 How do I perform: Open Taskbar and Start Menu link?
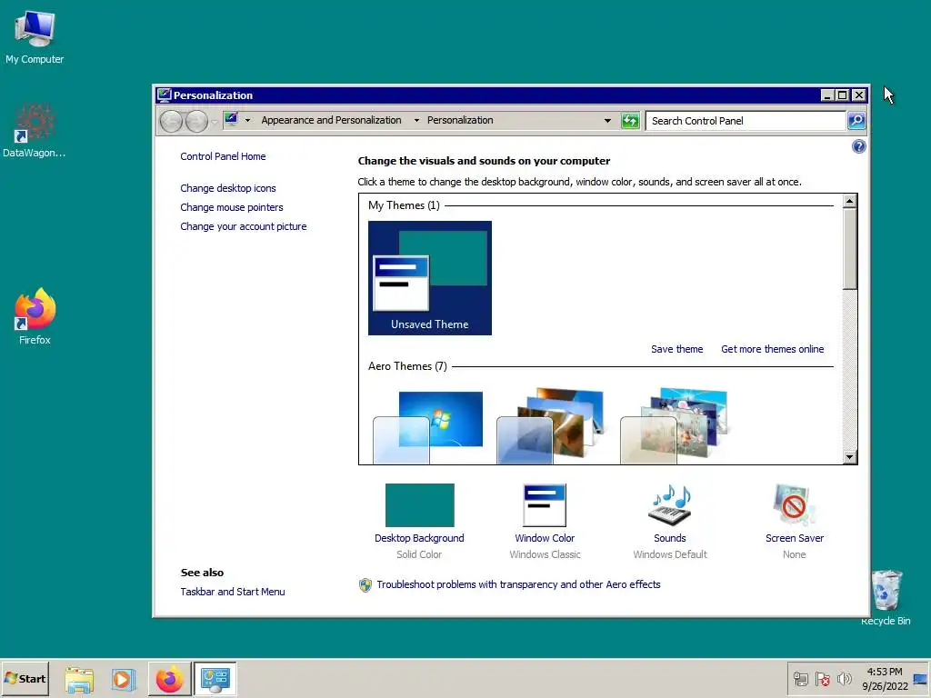coord(233,592)
